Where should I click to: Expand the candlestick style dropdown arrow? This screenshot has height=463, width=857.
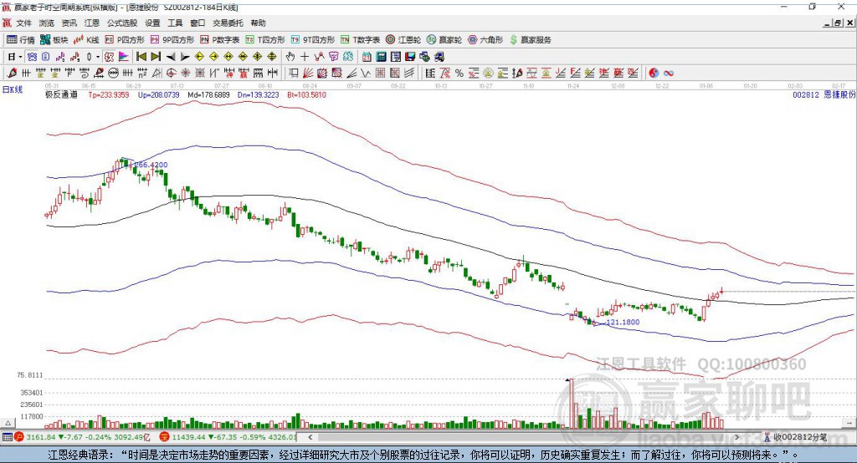(98, 57)
